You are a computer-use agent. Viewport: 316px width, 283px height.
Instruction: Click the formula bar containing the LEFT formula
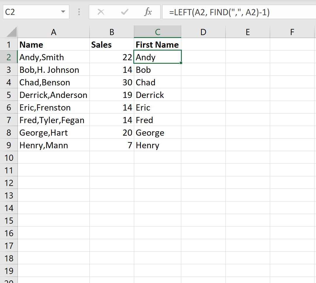(x=239, y=12)
